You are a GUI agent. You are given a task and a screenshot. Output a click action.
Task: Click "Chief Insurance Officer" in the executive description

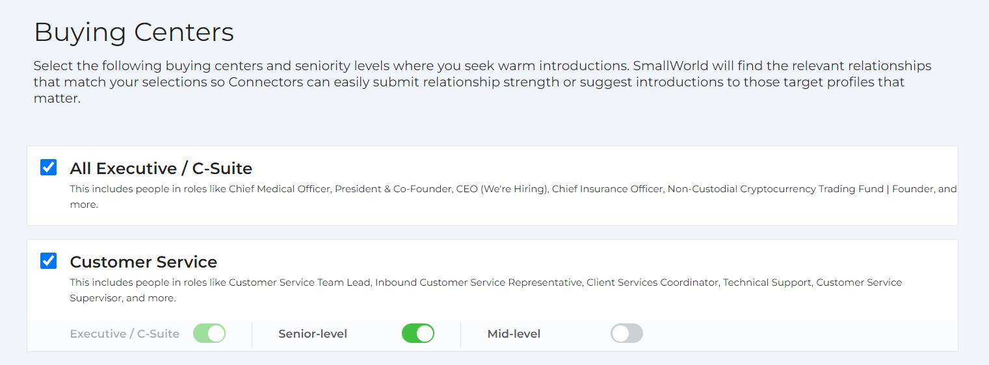607,189
